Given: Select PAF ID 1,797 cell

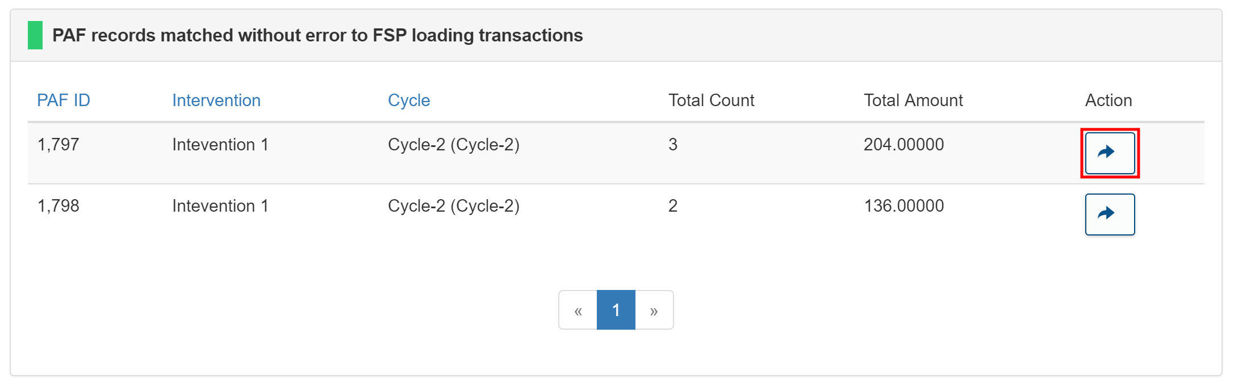Looking at the screenshot, I should (58, 145).
